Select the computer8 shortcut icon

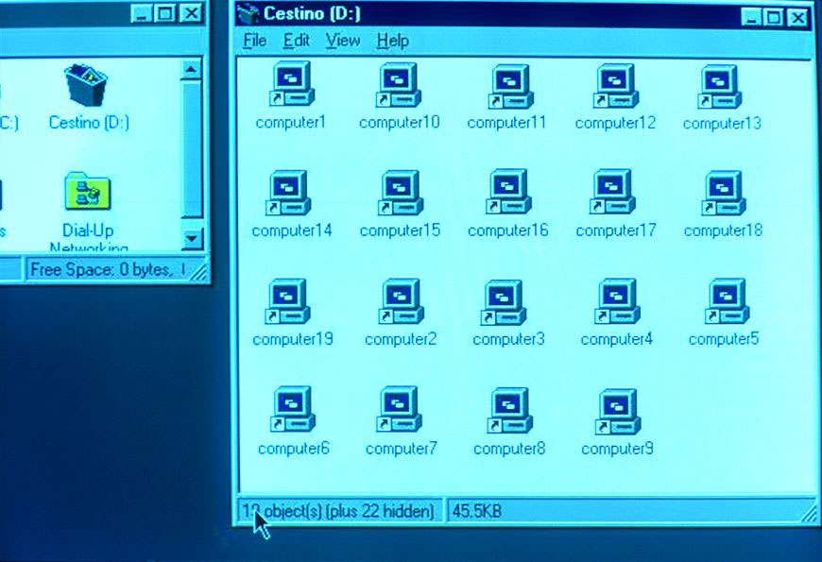coord(509,411)
